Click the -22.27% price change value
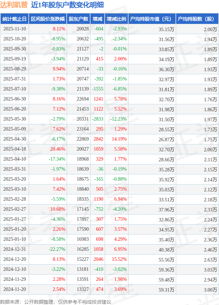The image size is (219, 305). point(57,249)
